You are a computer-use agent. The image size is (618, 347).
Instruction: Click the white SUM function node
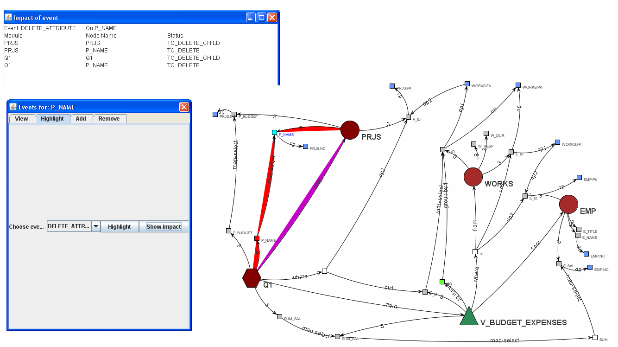[x=595, y=337]
